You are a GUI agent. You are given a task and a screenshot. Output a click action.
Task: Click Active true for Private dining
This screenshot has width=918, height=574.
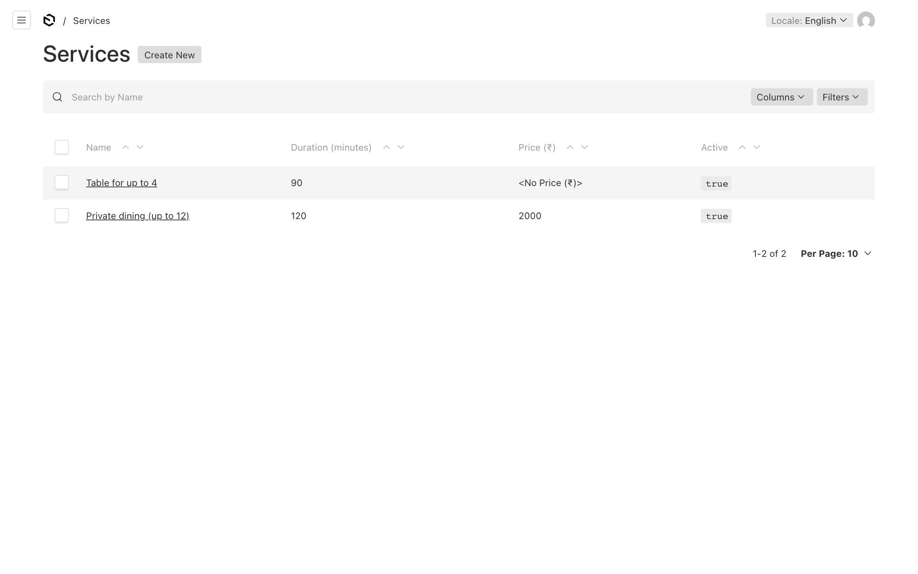(716, 216)
